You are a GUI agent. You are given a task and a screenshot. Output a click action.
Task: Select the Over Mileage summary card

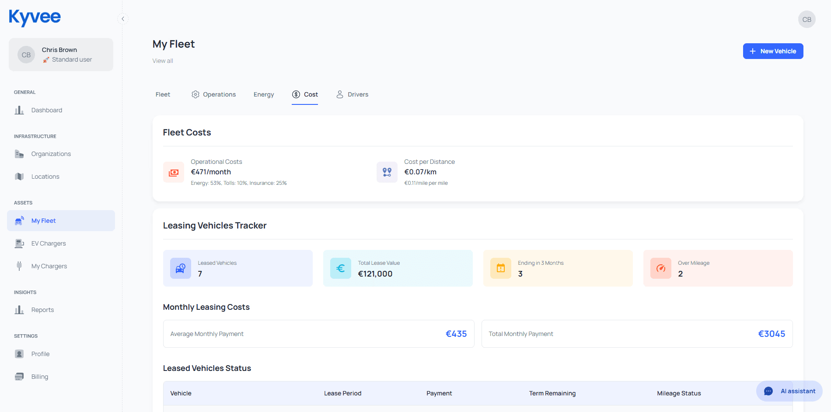[x=718, y=268]
